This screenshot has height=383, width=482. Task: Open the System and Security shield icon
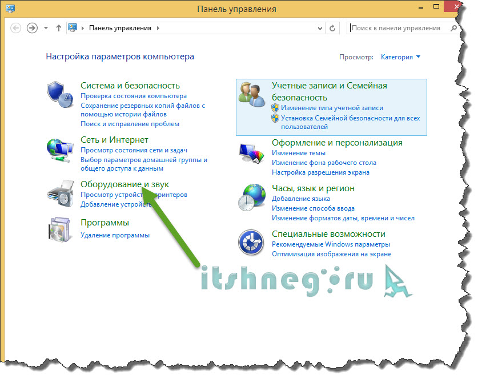(x=60, y=95)
